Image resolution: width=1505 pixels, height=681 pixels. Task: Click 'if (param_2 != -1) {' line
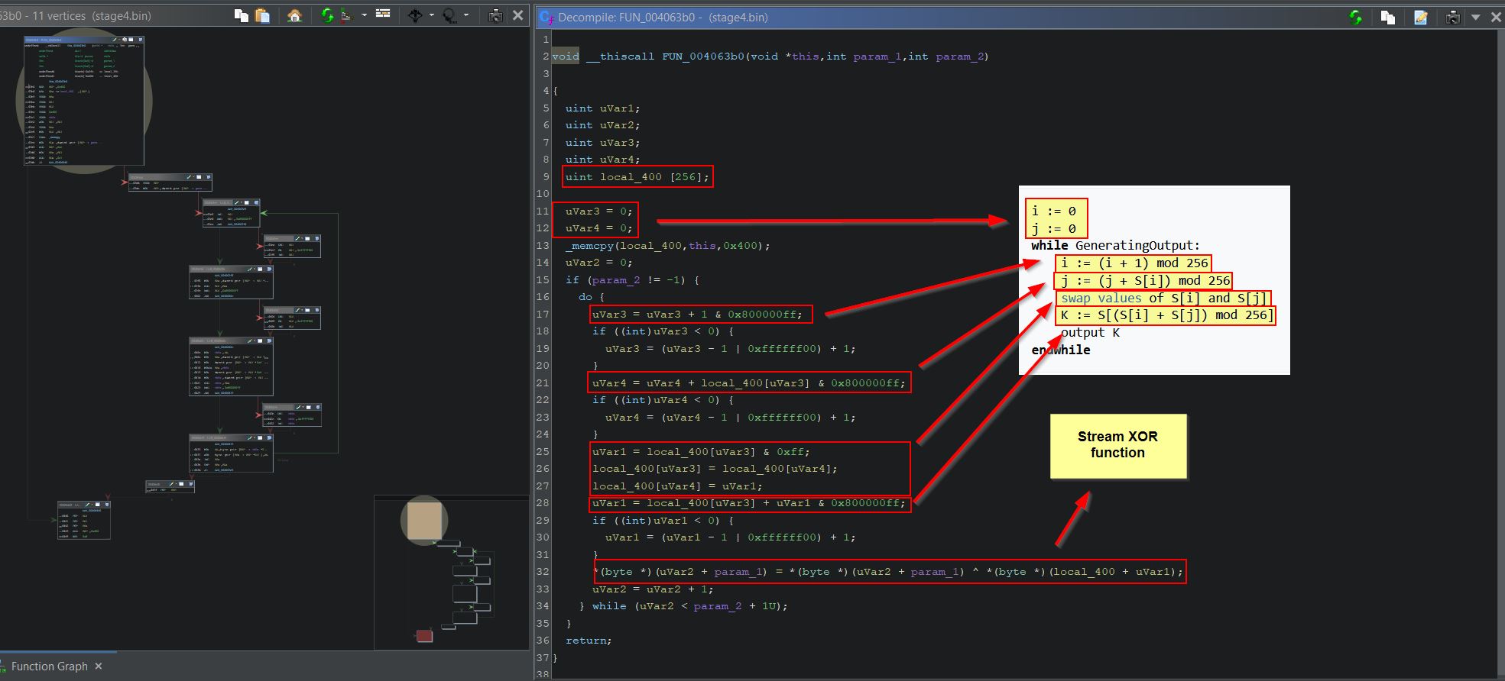click(x=633, y=280)
